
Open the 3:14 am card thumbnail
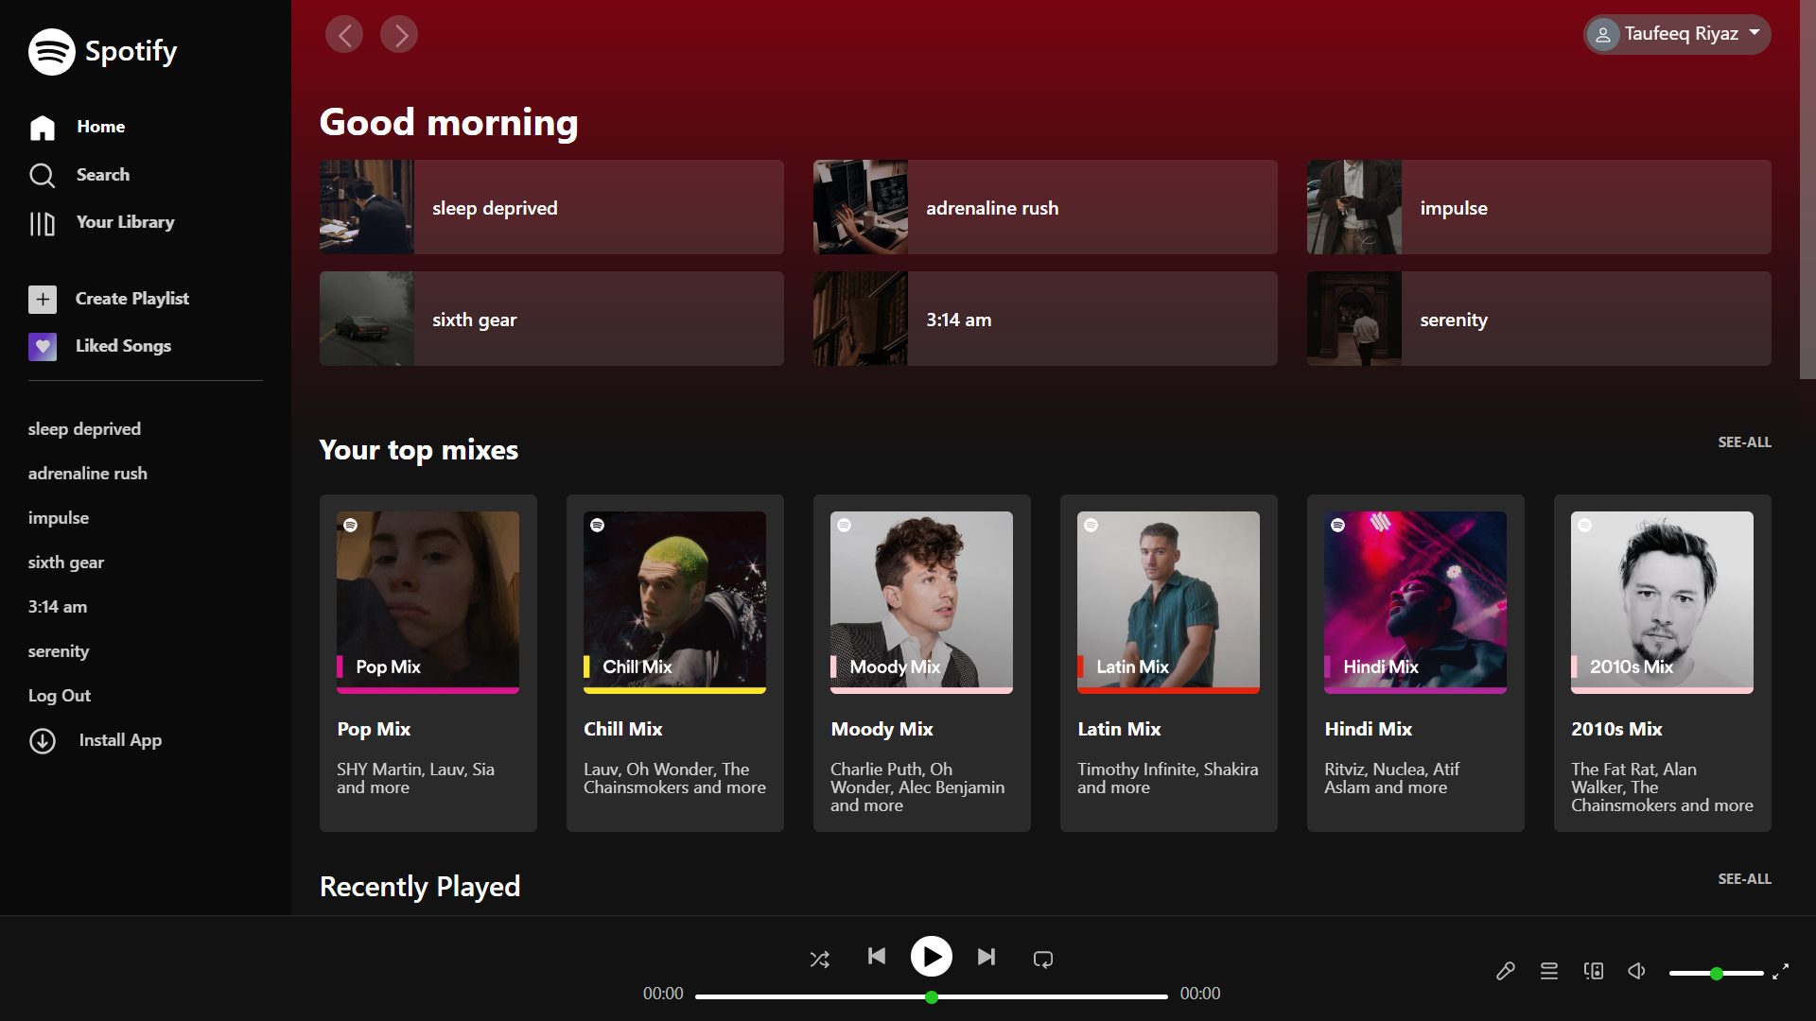[861, 319]
